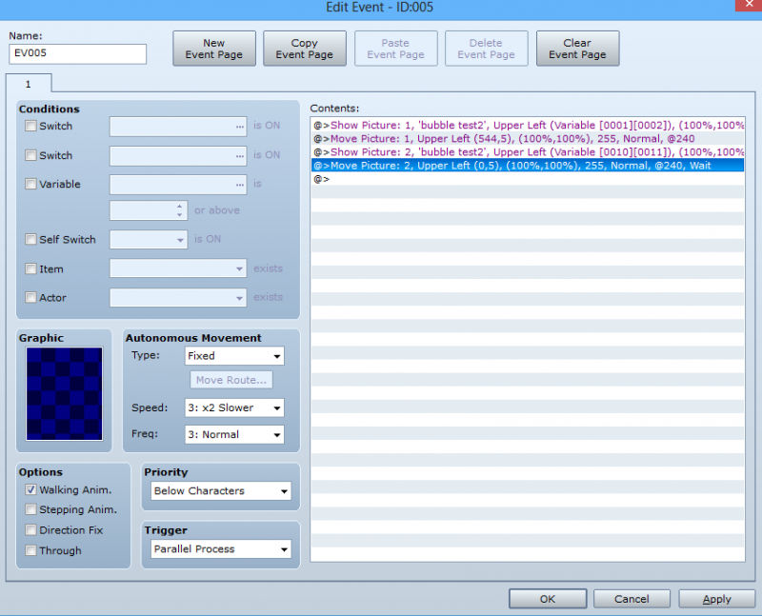
Task: Cancel the event editing dialog
Action: (x=632, y=599)
